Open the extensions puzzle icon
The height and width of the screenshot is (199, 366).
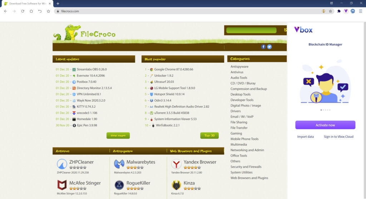tap(339, 11)
